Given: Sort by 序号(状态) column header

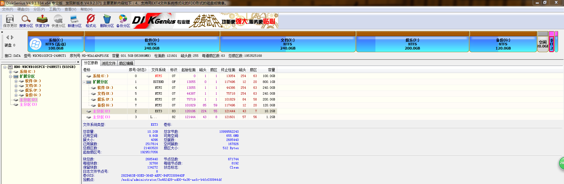Looking at the screenshot, I should tap(137, 70).
